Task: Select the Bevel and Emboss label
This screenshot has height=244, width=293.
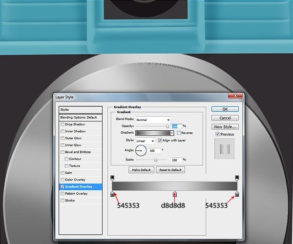Action: [x=78, y=152]
